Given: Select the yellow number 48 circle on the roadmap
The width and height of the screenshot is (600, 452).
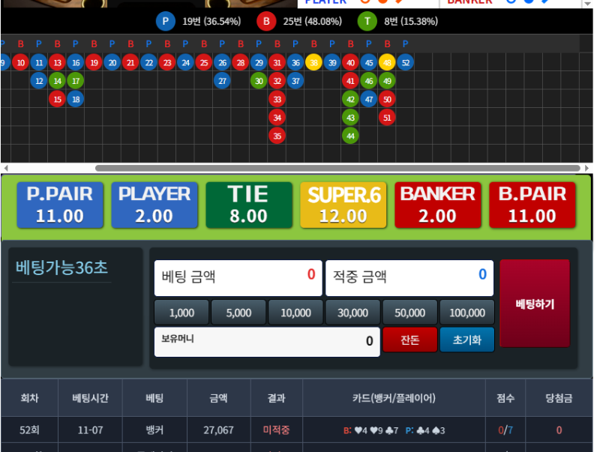Looking at the screenshot, I should pos(387,62).
